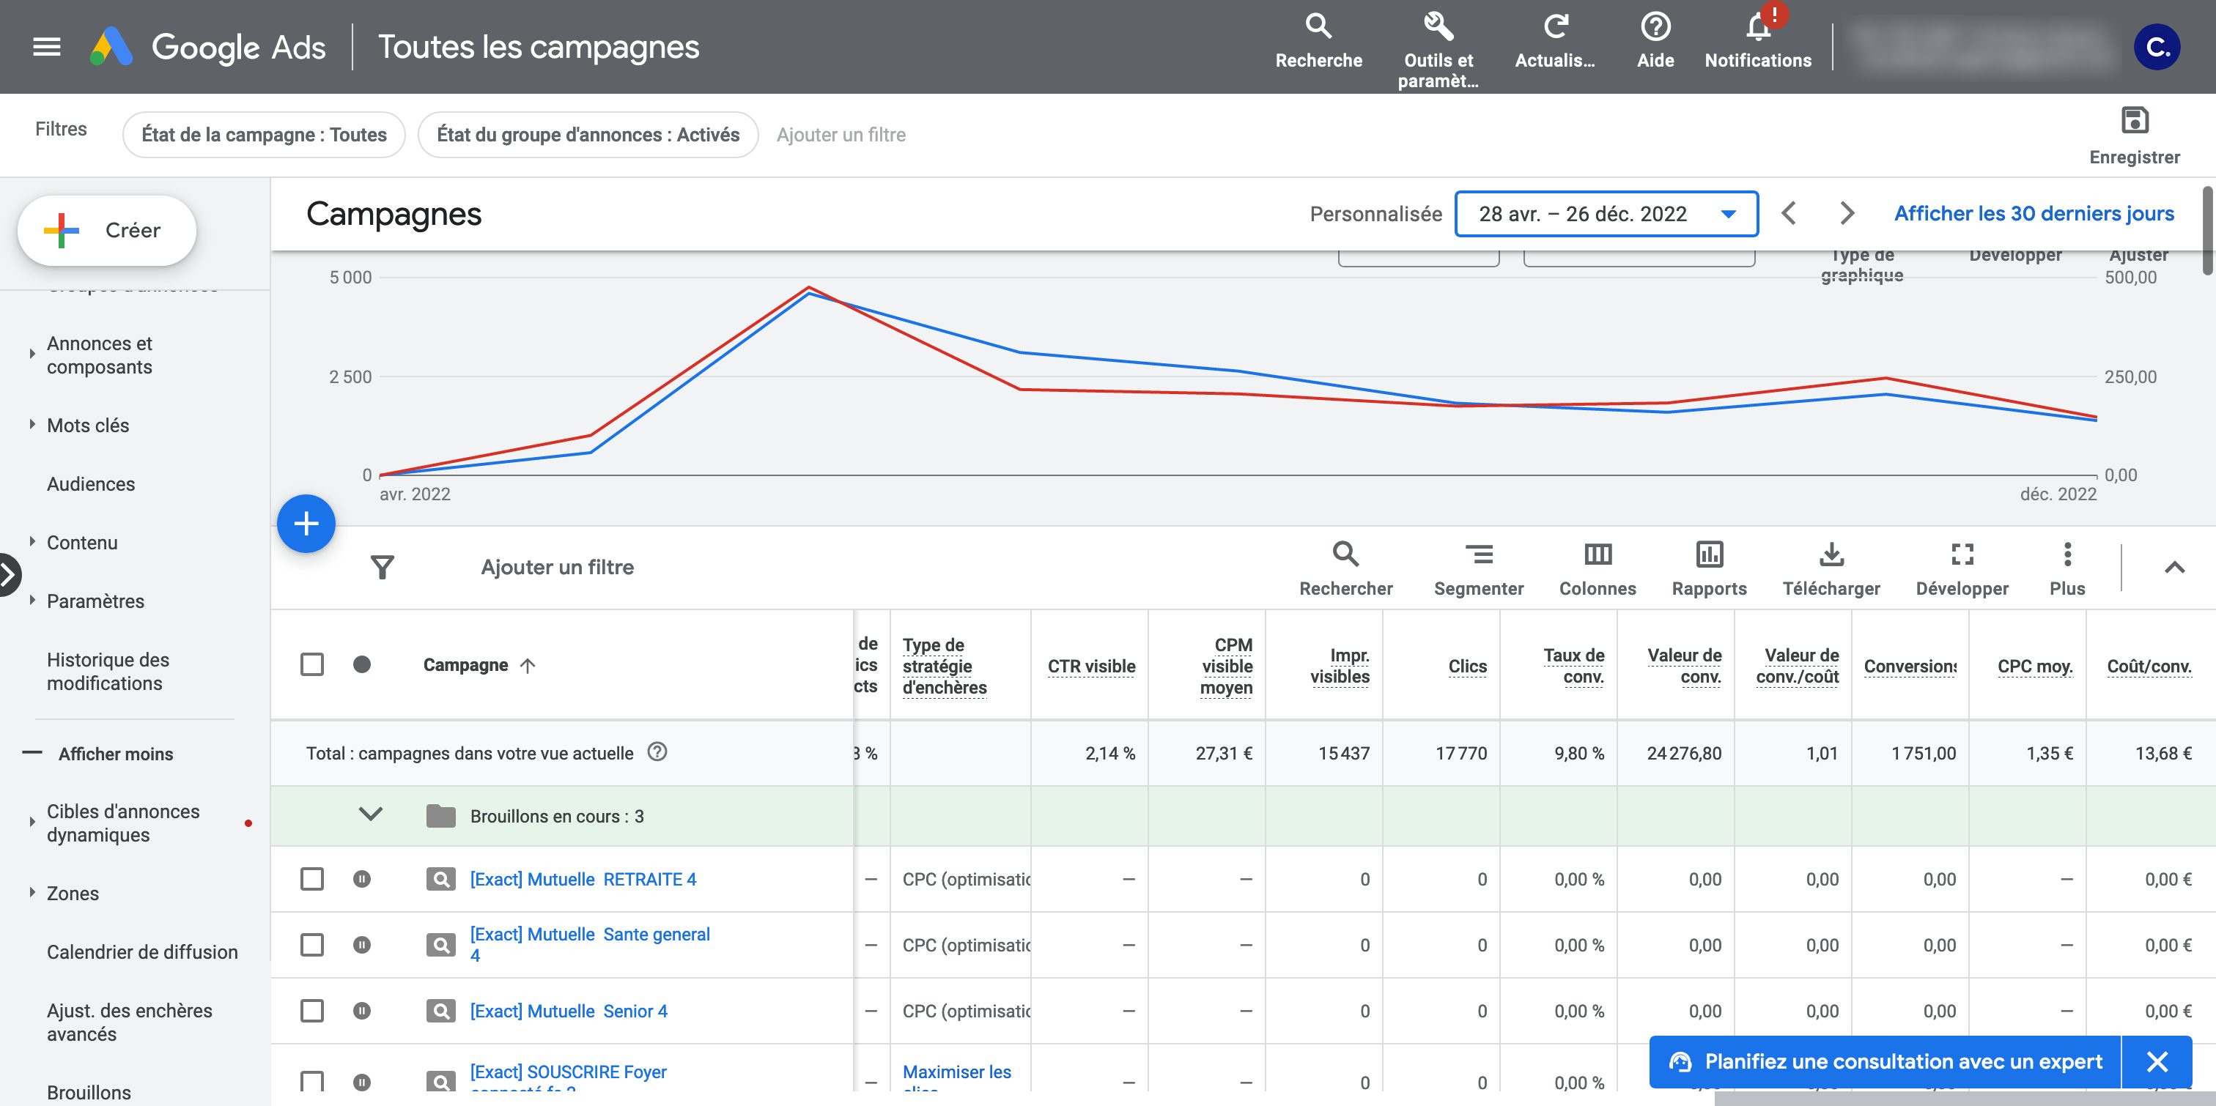Tick the Mutuelle Senior 4 checkbox
This screenshot has height=1106, width=2216.
(312, 1011)
